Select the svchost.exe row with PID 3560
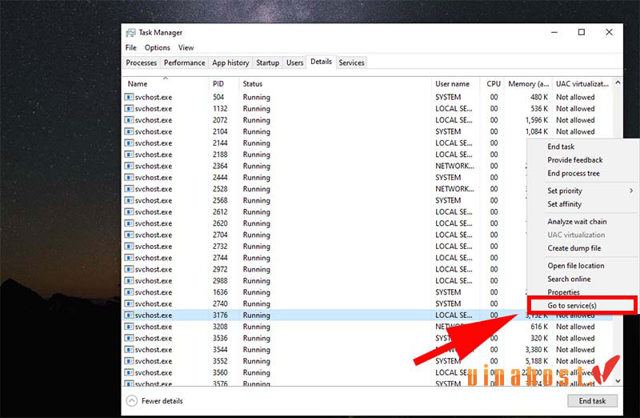640x418 pixels. [367, 372]
